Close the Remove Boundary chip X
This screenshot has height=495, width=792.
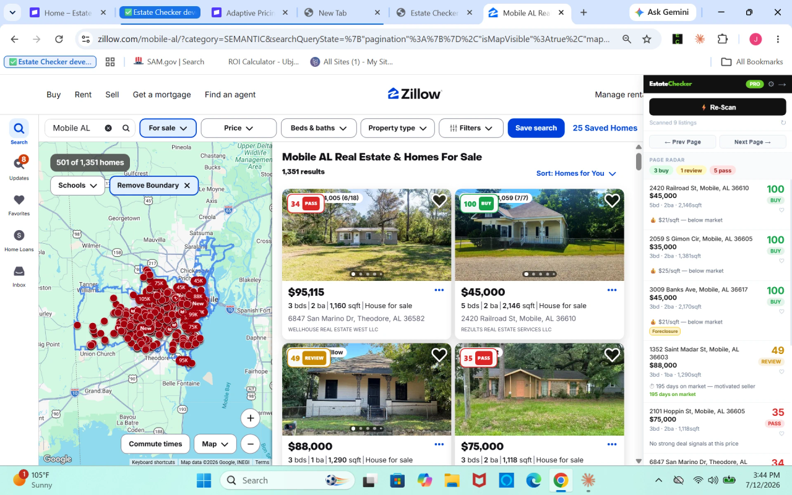click(187, 186)
